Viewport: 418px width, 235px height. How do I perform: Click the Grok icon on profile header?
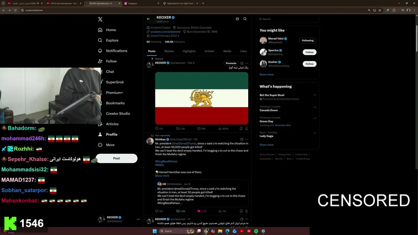point(237,19)
